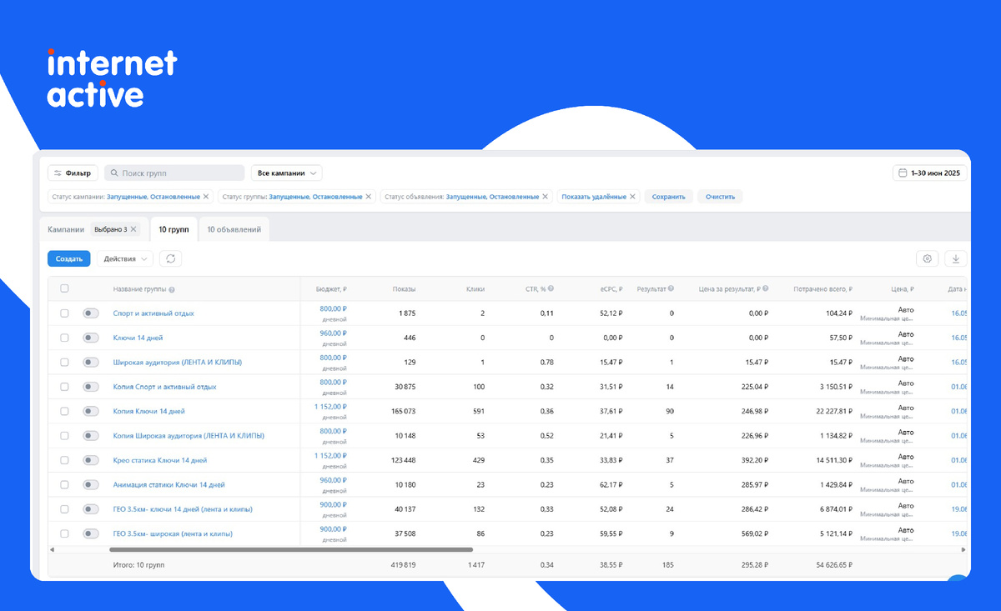Switch to the Кампании tab
Image resolution: width=1001 pixels, height=611 pixels.
[x=66, y=229]
